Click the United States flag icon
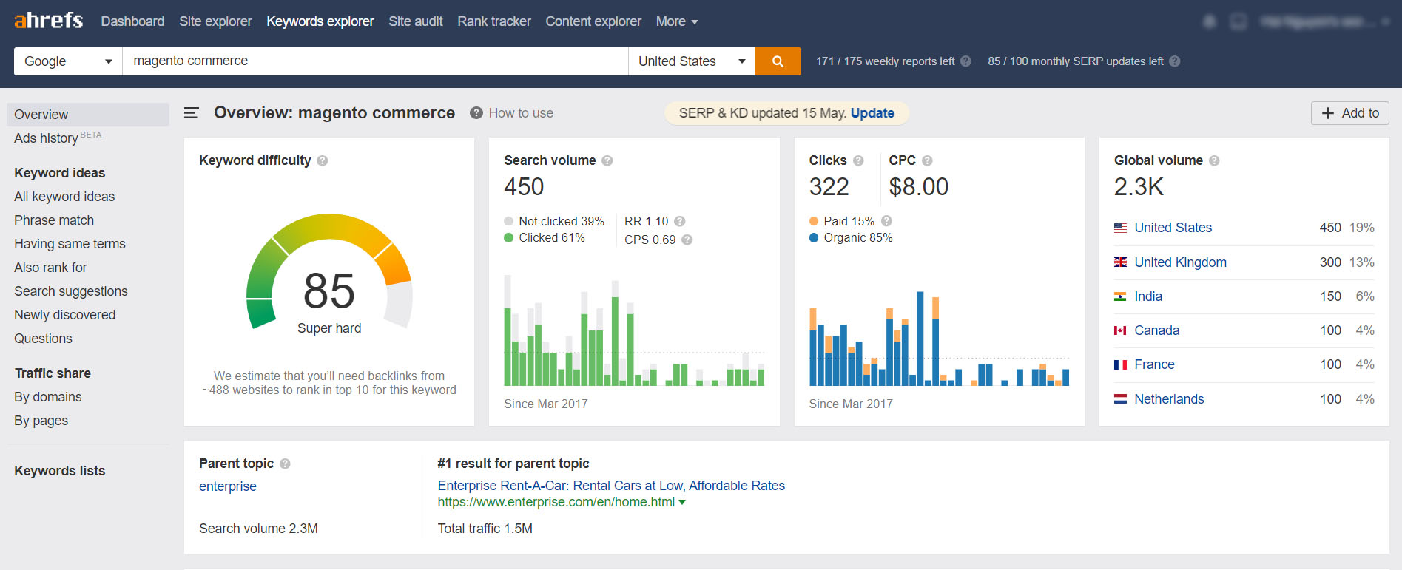Viewport: 1402px width, 570px height. 1121,228
